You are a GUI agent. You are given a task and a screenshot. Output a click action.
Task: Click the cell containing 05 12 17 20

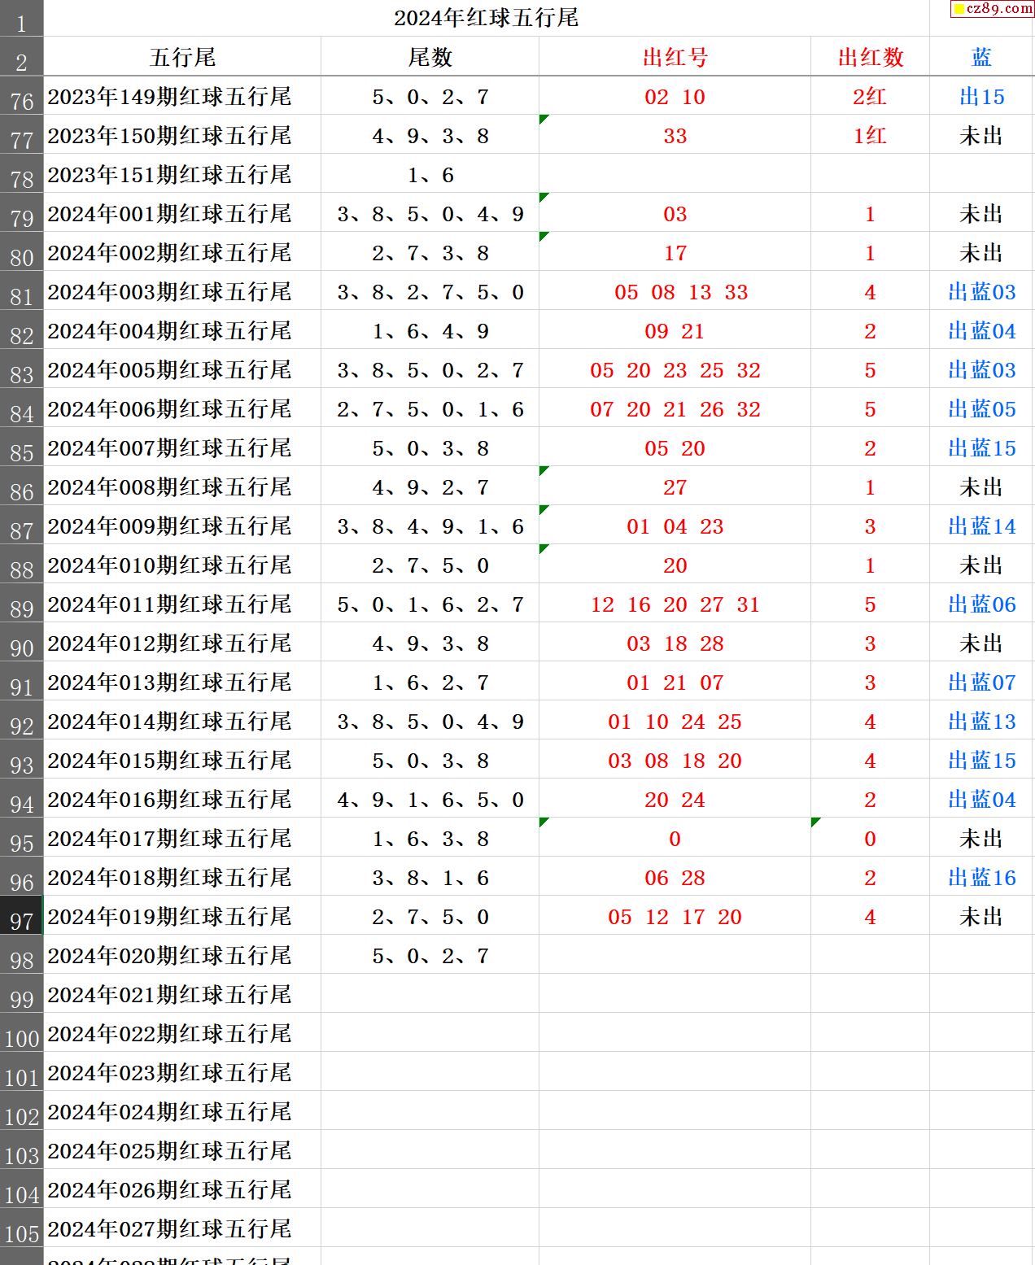tap(675, 917)
